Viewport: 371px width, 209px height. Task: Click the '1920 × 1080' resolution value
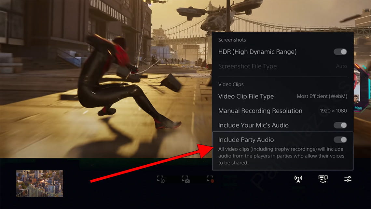click(333, 111)
